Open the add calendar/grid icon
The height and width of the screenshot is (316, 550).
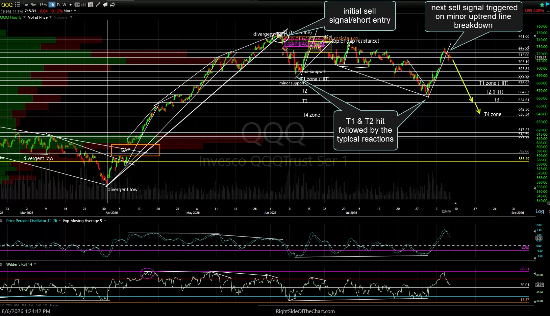pos(91,5)
